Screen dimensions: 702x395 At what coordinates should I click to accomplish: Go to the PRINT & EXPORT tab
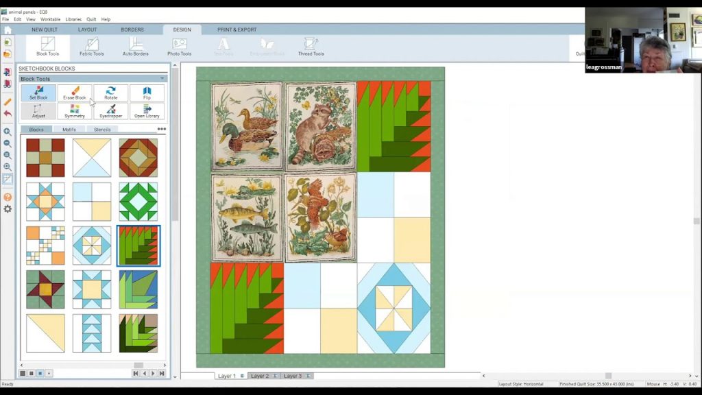237,29
